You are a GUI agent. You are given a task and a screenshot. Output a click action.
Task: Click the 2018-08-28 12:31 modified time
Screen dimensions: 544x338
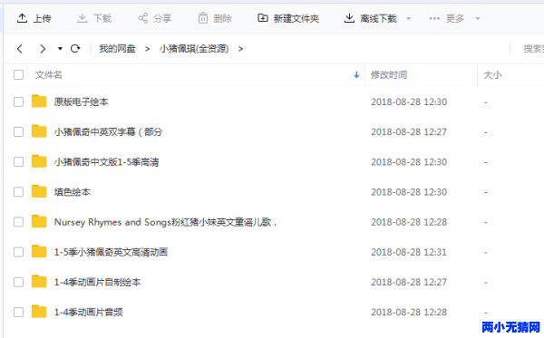click(x=409, y=252)
